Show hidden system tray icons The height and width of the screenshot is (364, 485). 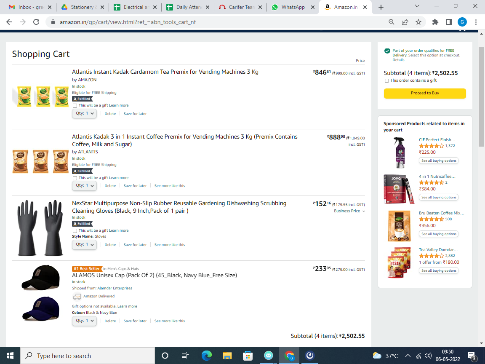(408, 356)
